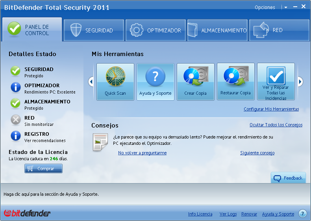Viewport: 311px width, 221px height.
Task: Click the round help question mark icon
Action: [x=302, y=214]
